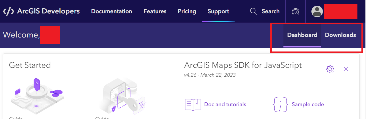366x119 pixels.
Task: Open the SDK settings gear icon
Action: (330, 69)
